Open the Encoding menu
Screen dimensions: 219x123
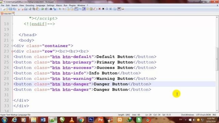click(30, 5)
